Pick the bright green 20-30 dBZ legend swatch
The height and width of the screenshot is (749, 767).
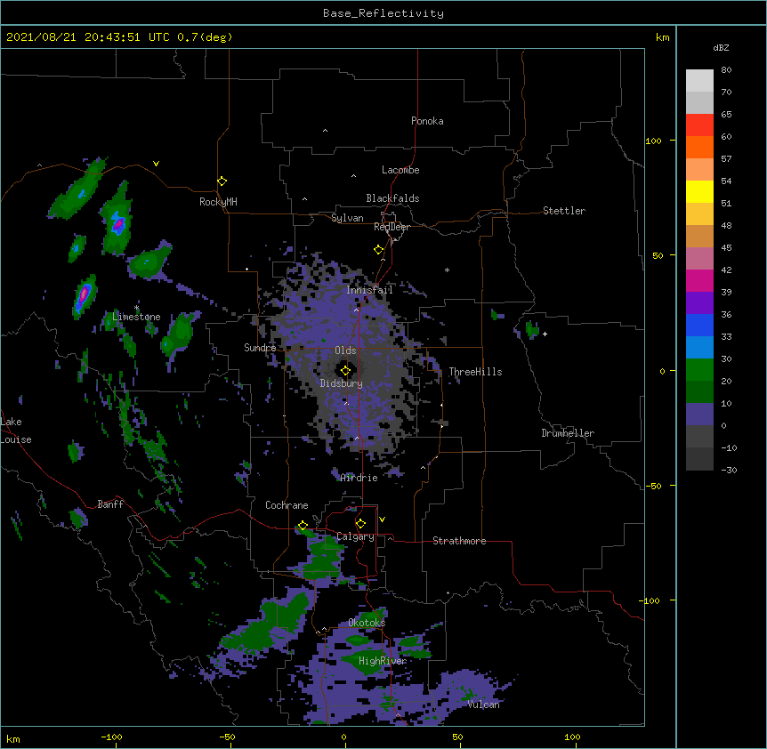(x=699, y=370)
